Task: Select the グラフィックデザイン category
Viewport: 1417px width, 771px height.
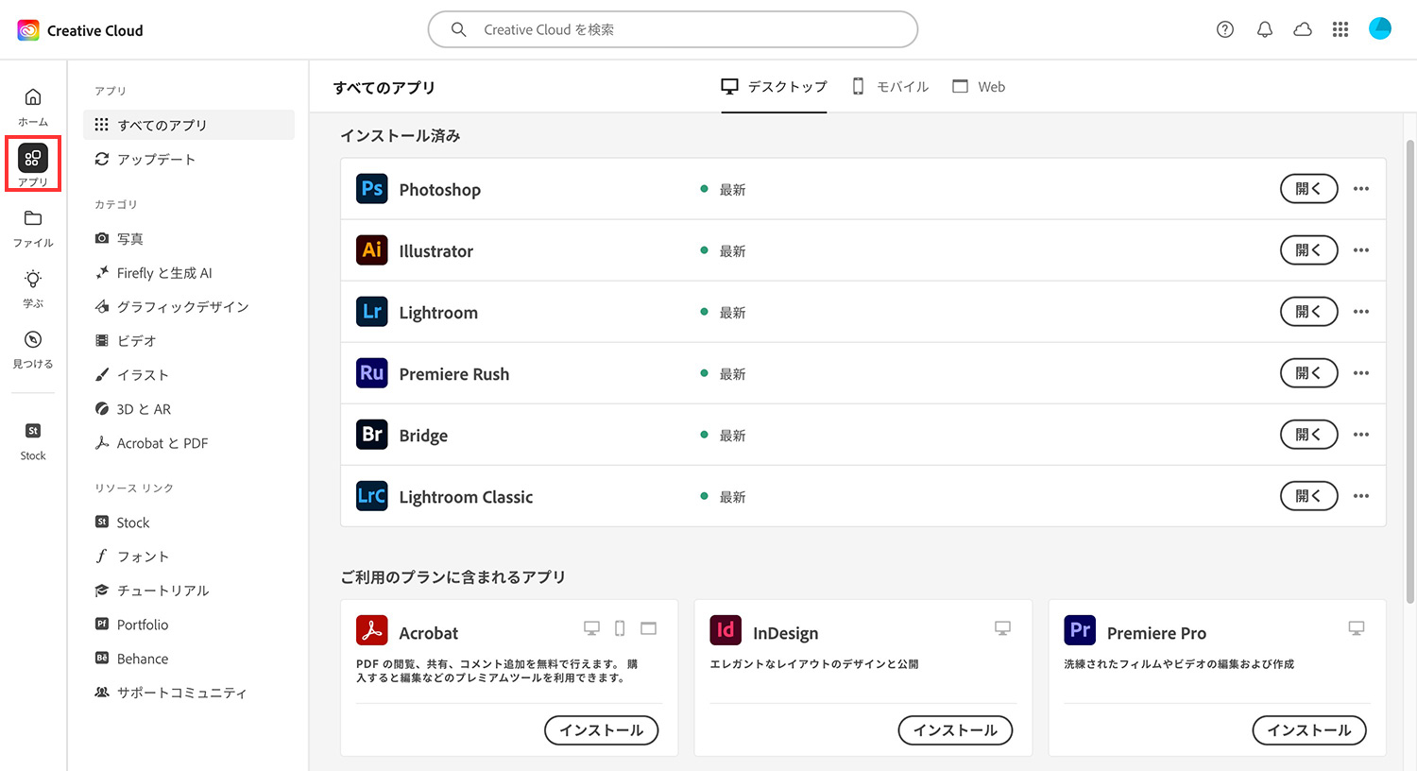Action: point(172,307)
